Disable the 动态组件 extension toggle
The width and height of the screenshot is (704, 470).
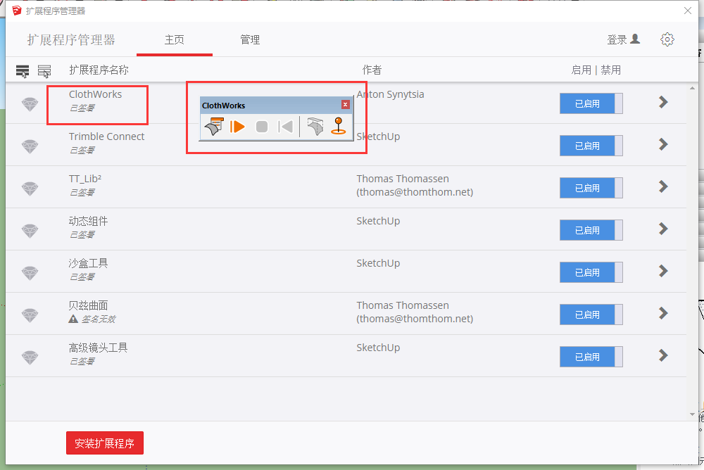point(591,230)
